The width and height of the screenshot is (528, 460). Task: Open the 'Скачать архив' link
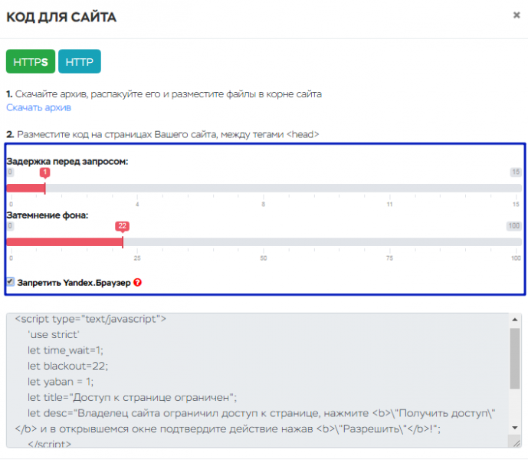[39, 107]
